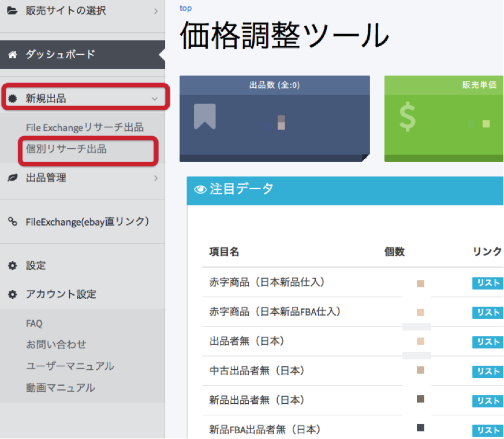Click the folder icon beside 販売サイトの選択
Image resolution: width=504 pixels, height=439 pixels.
12,10
